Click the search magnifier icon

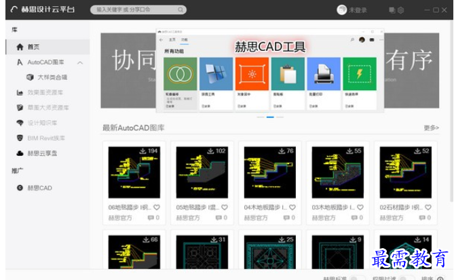click(181, 10)
